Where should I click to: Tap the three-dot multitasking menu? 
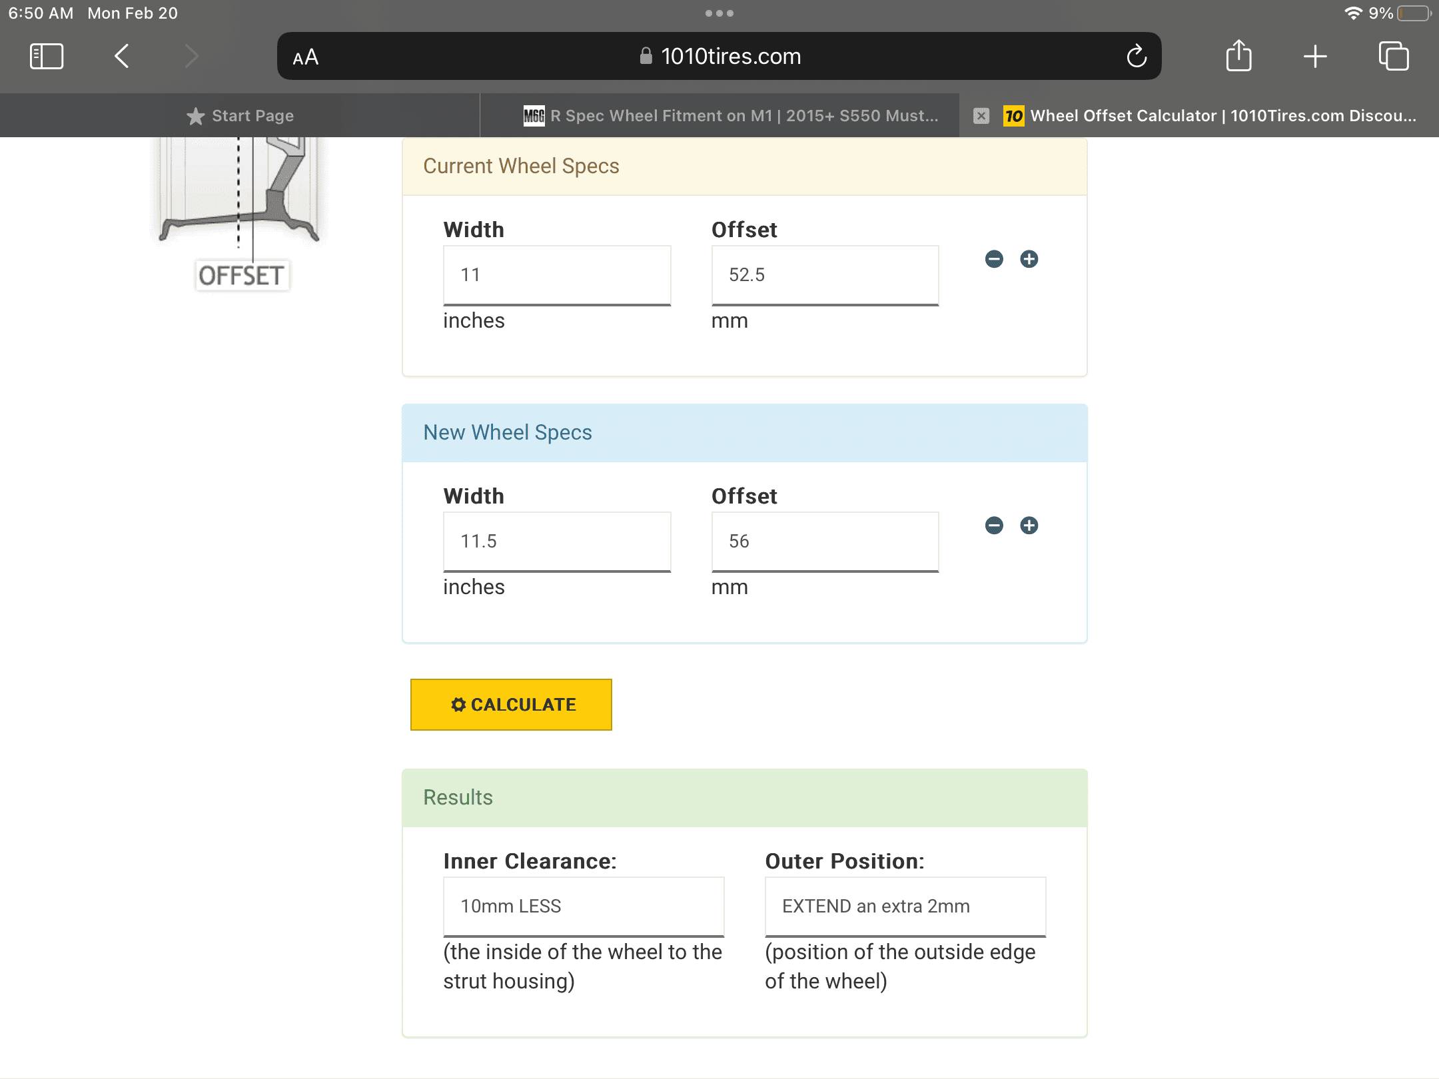coord(719,13)
